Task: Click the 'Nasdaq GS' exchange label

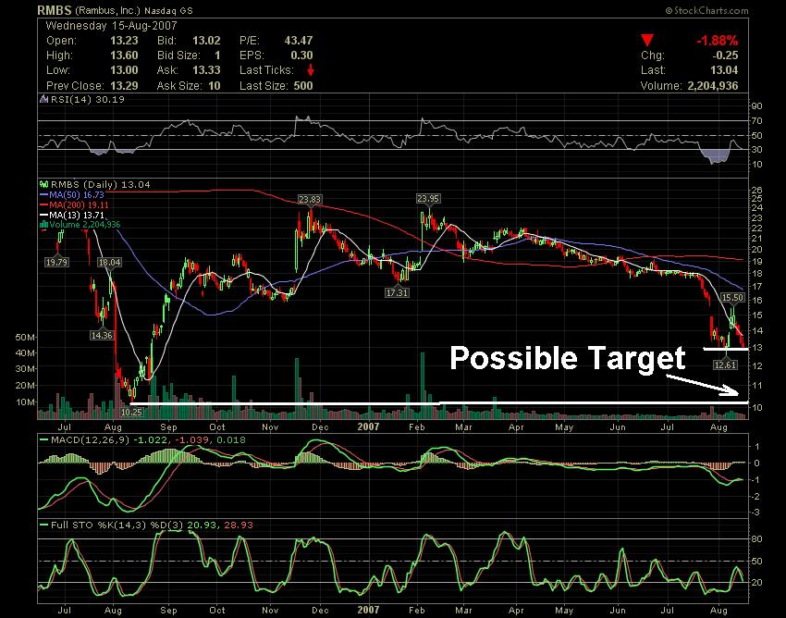Action: (168, 10)
